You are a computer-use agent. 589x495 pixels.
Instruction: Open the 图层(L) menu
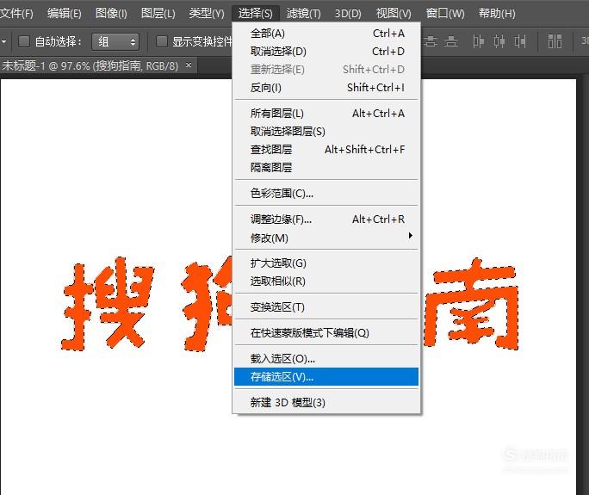point(158,14)
